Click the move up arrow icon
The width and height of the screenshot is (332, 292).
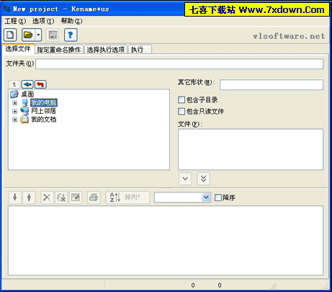(x=29, y=198)
